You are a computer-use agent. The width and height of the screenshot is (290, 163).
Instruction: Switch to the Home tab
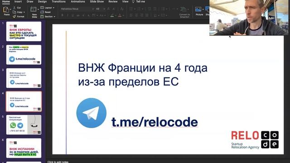pyautogui.click(x=6, y=1)
